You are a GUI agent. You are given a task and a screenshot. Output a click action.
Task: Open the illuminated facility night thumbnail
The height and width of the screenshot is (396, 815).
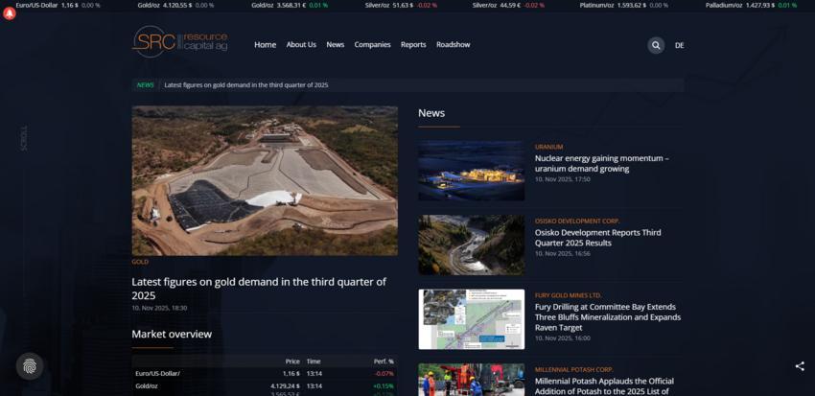click(x=472, y=171)
